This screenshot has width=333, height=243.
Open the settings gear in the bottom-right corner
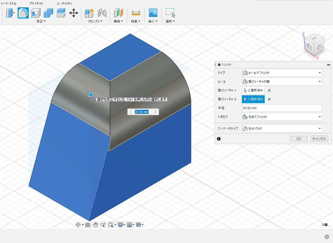point(327,237)
